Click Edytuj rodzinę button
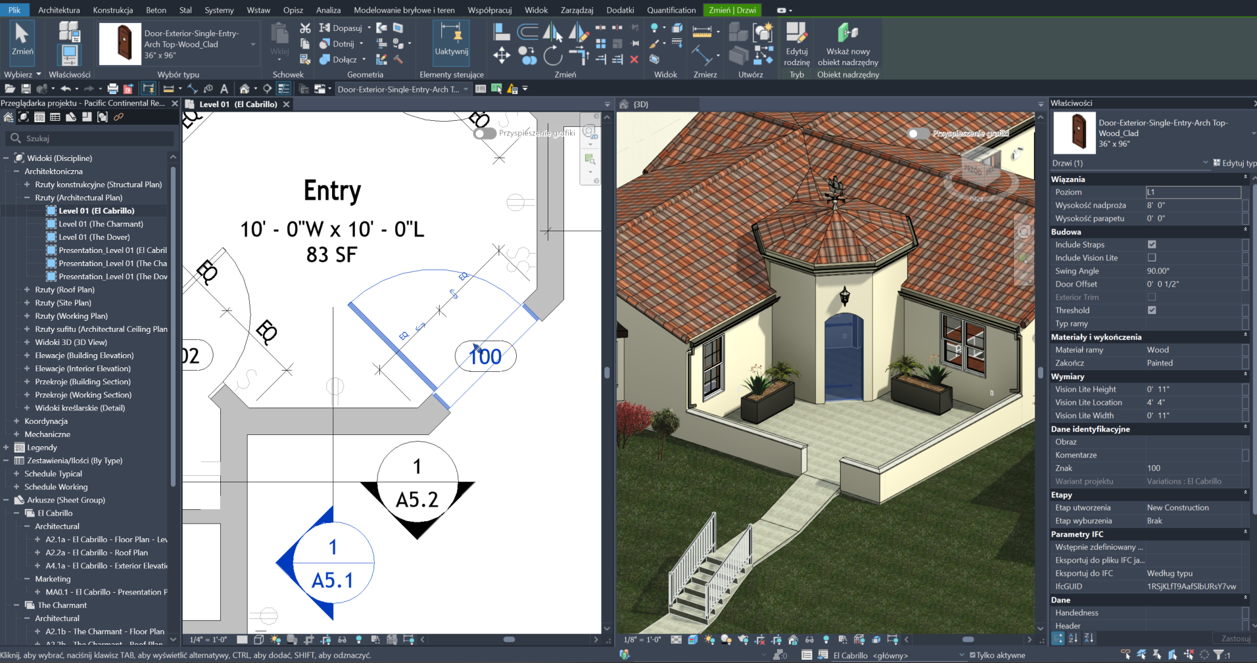1257x663 pixels. 797,44
